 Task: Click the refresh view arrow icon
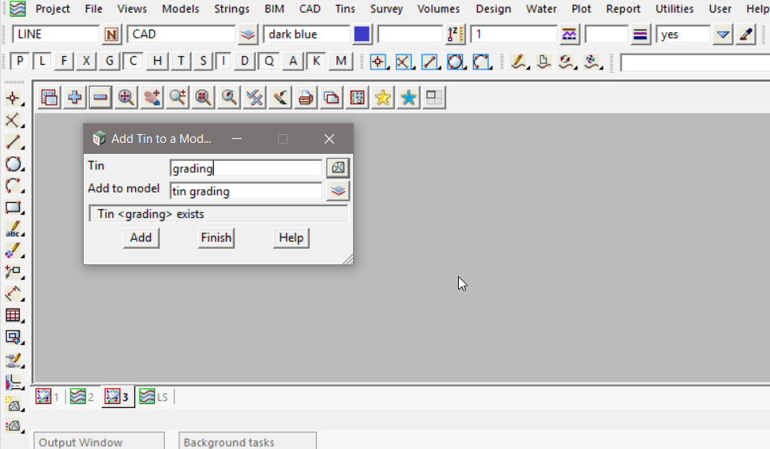pyautogui.click(x=280, y=98)
